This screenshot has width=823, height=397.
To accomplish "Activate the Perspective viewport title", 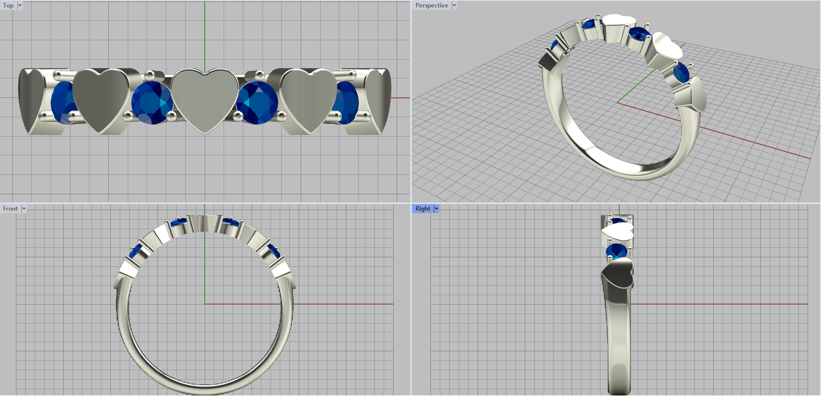I will click(431, 6).
